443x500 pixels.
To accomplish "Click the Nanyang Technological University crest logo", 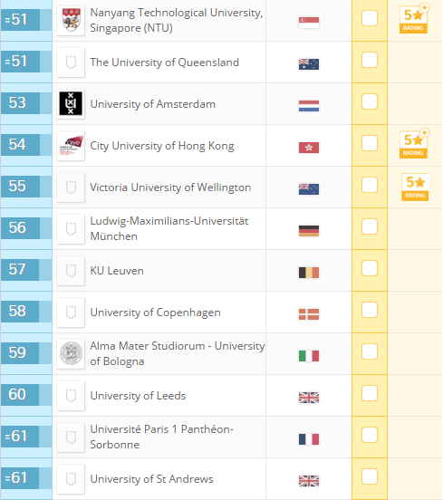I will [x=71, y=21].
